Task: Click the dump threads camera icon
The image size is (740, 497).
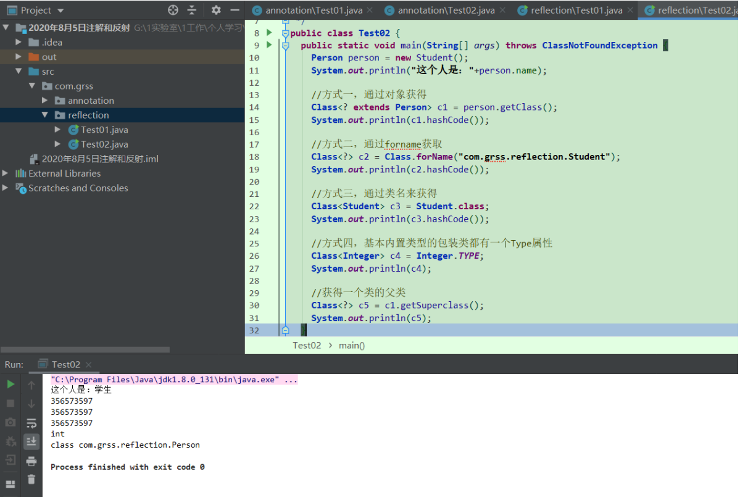Action: (10, 422)
